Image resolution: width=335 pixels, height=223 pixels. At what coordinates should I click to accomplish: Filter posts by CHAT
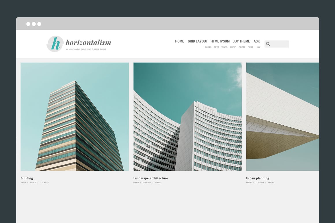coord(250,47)
